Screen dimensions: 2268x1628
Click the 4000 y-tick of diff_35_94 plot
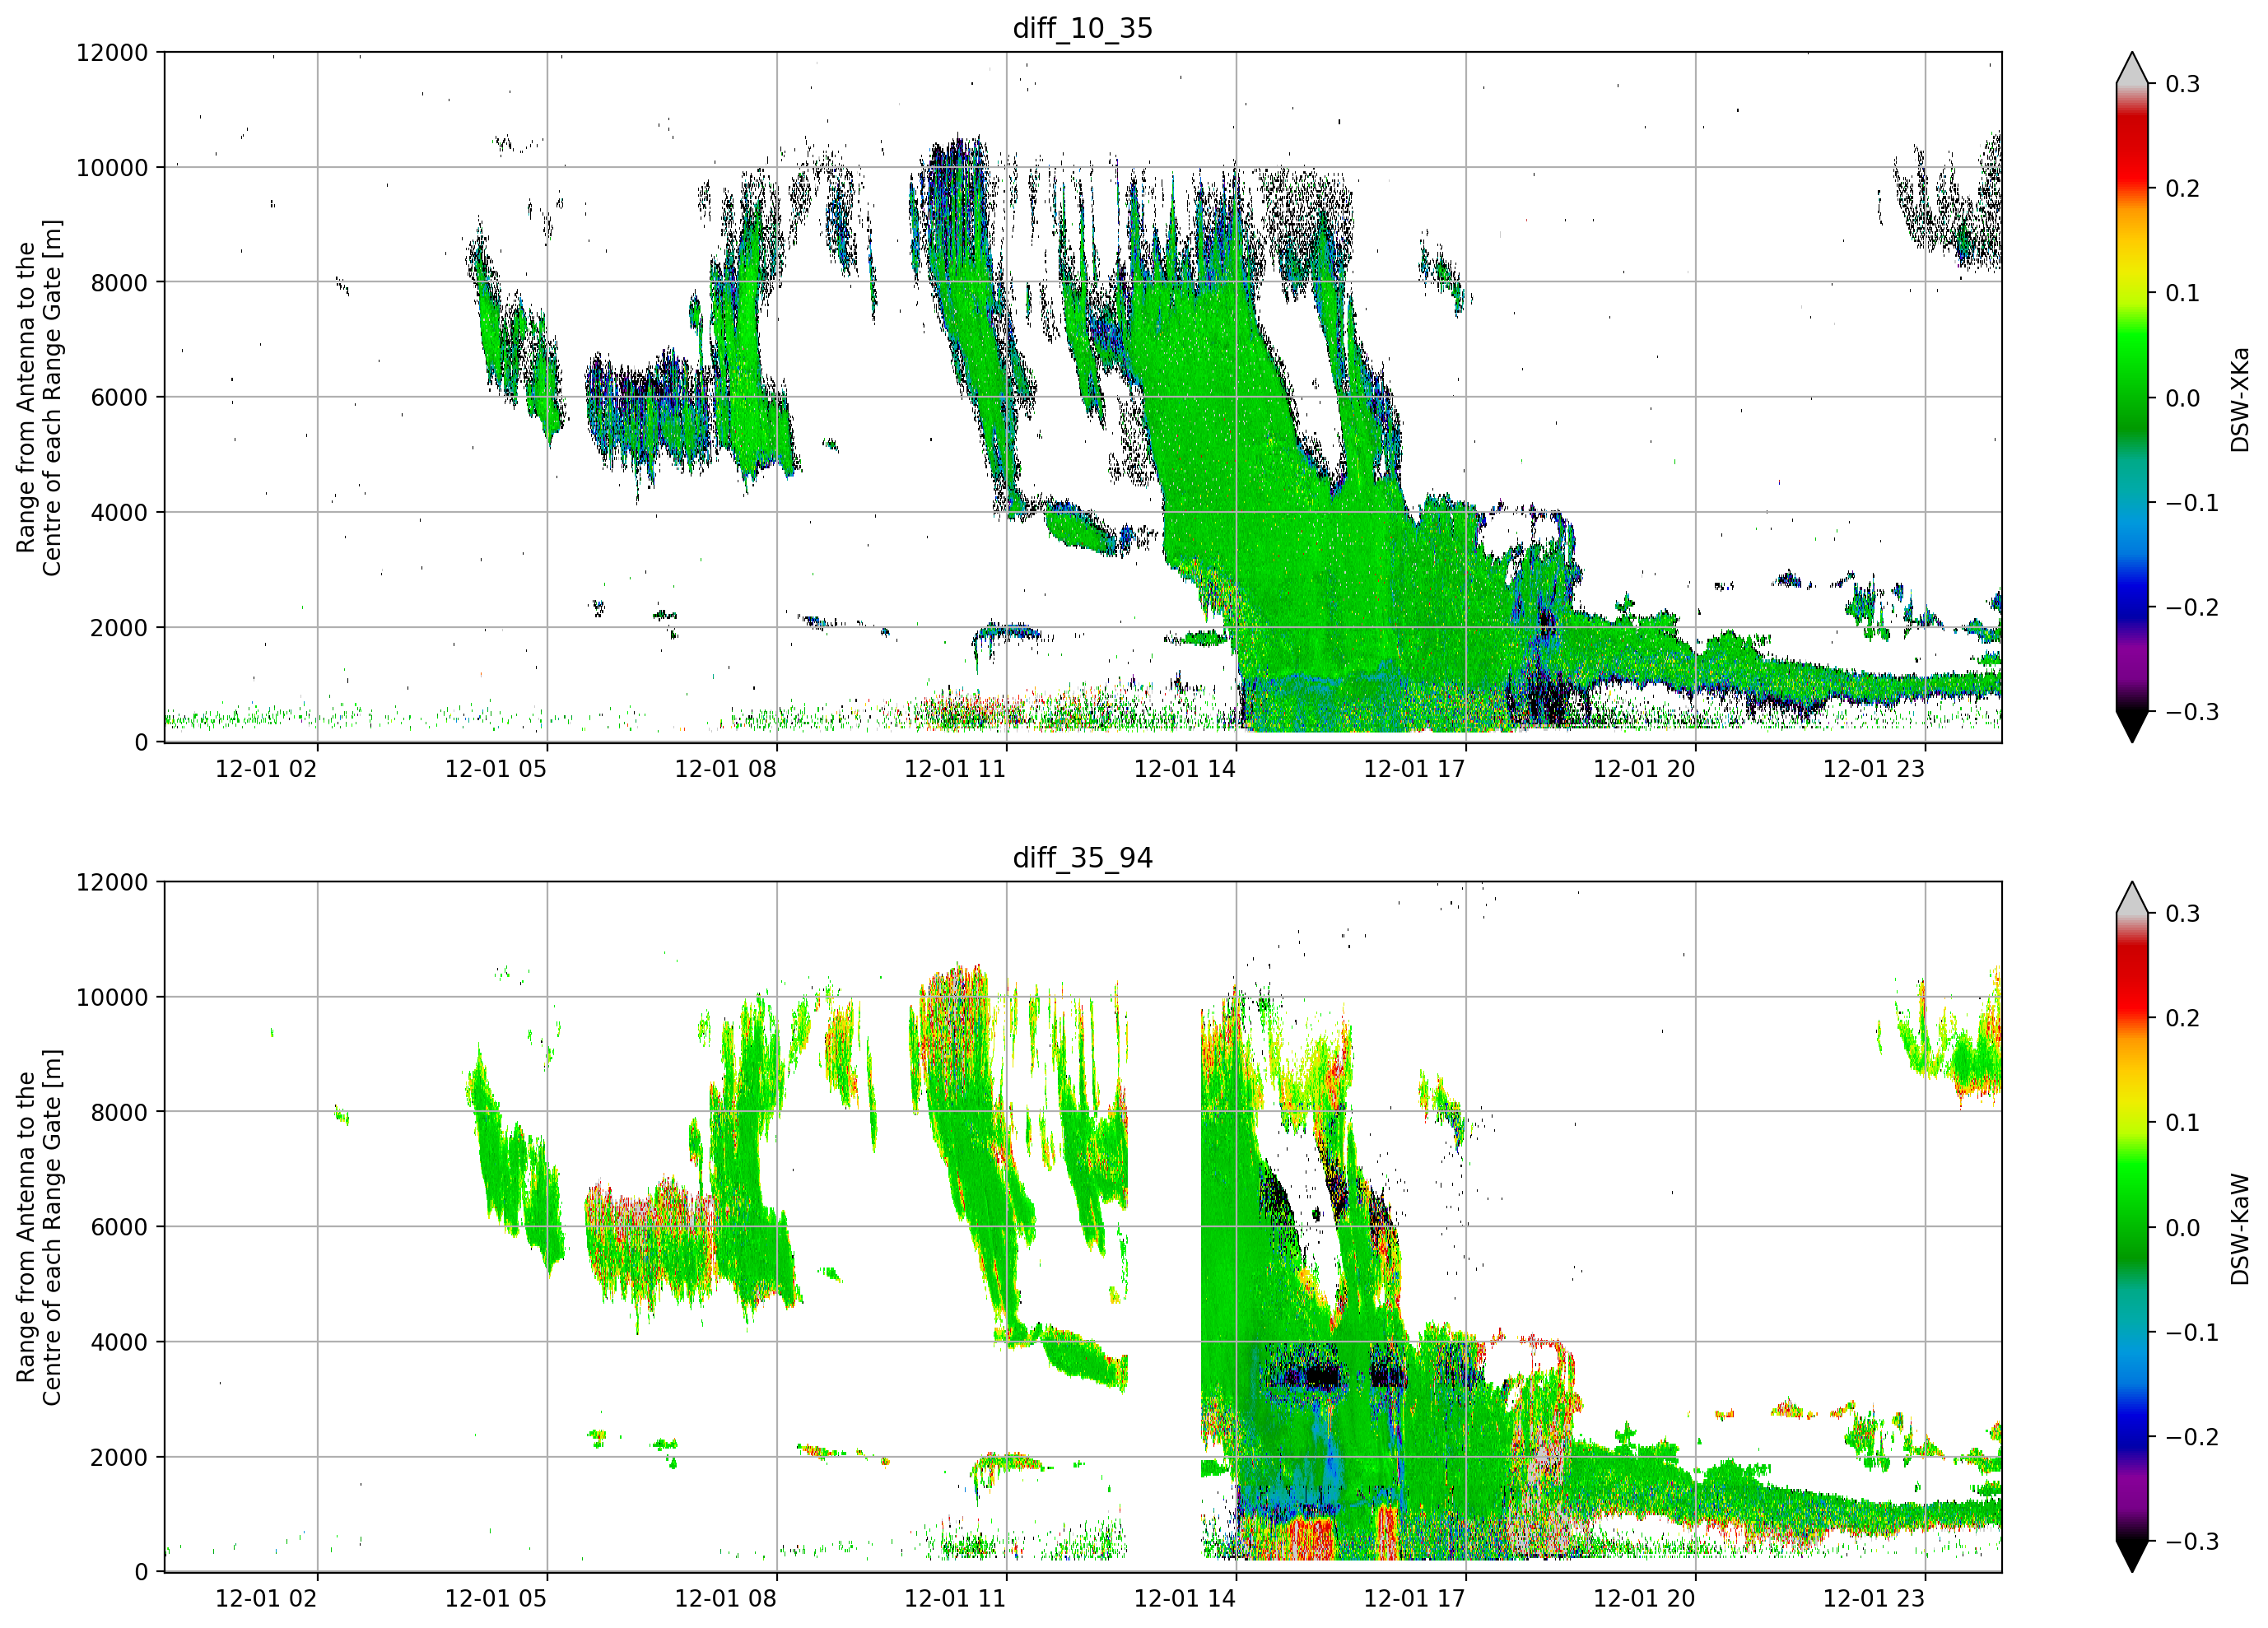(x=119, y=1343)
